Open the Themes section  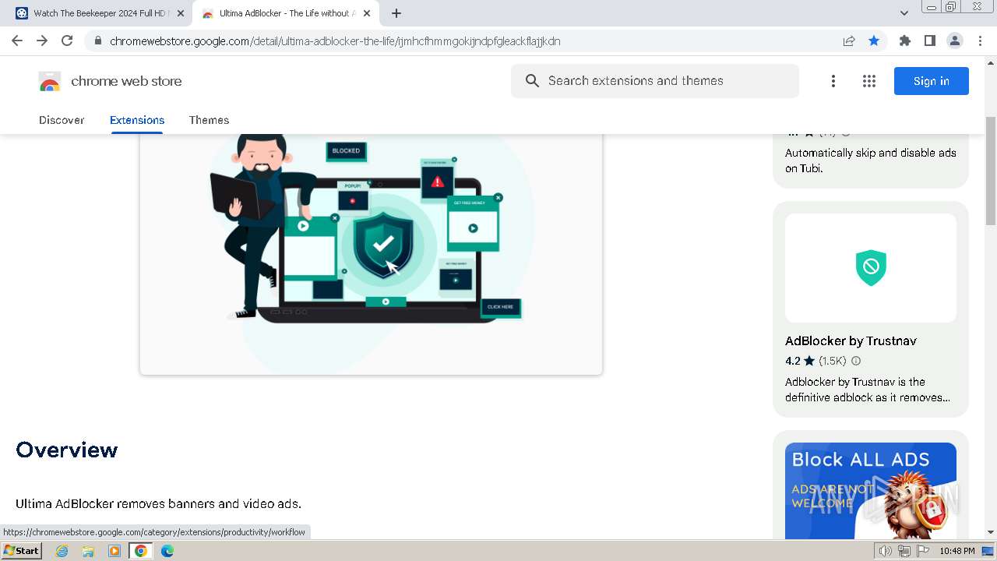click(x=209, y=120)
